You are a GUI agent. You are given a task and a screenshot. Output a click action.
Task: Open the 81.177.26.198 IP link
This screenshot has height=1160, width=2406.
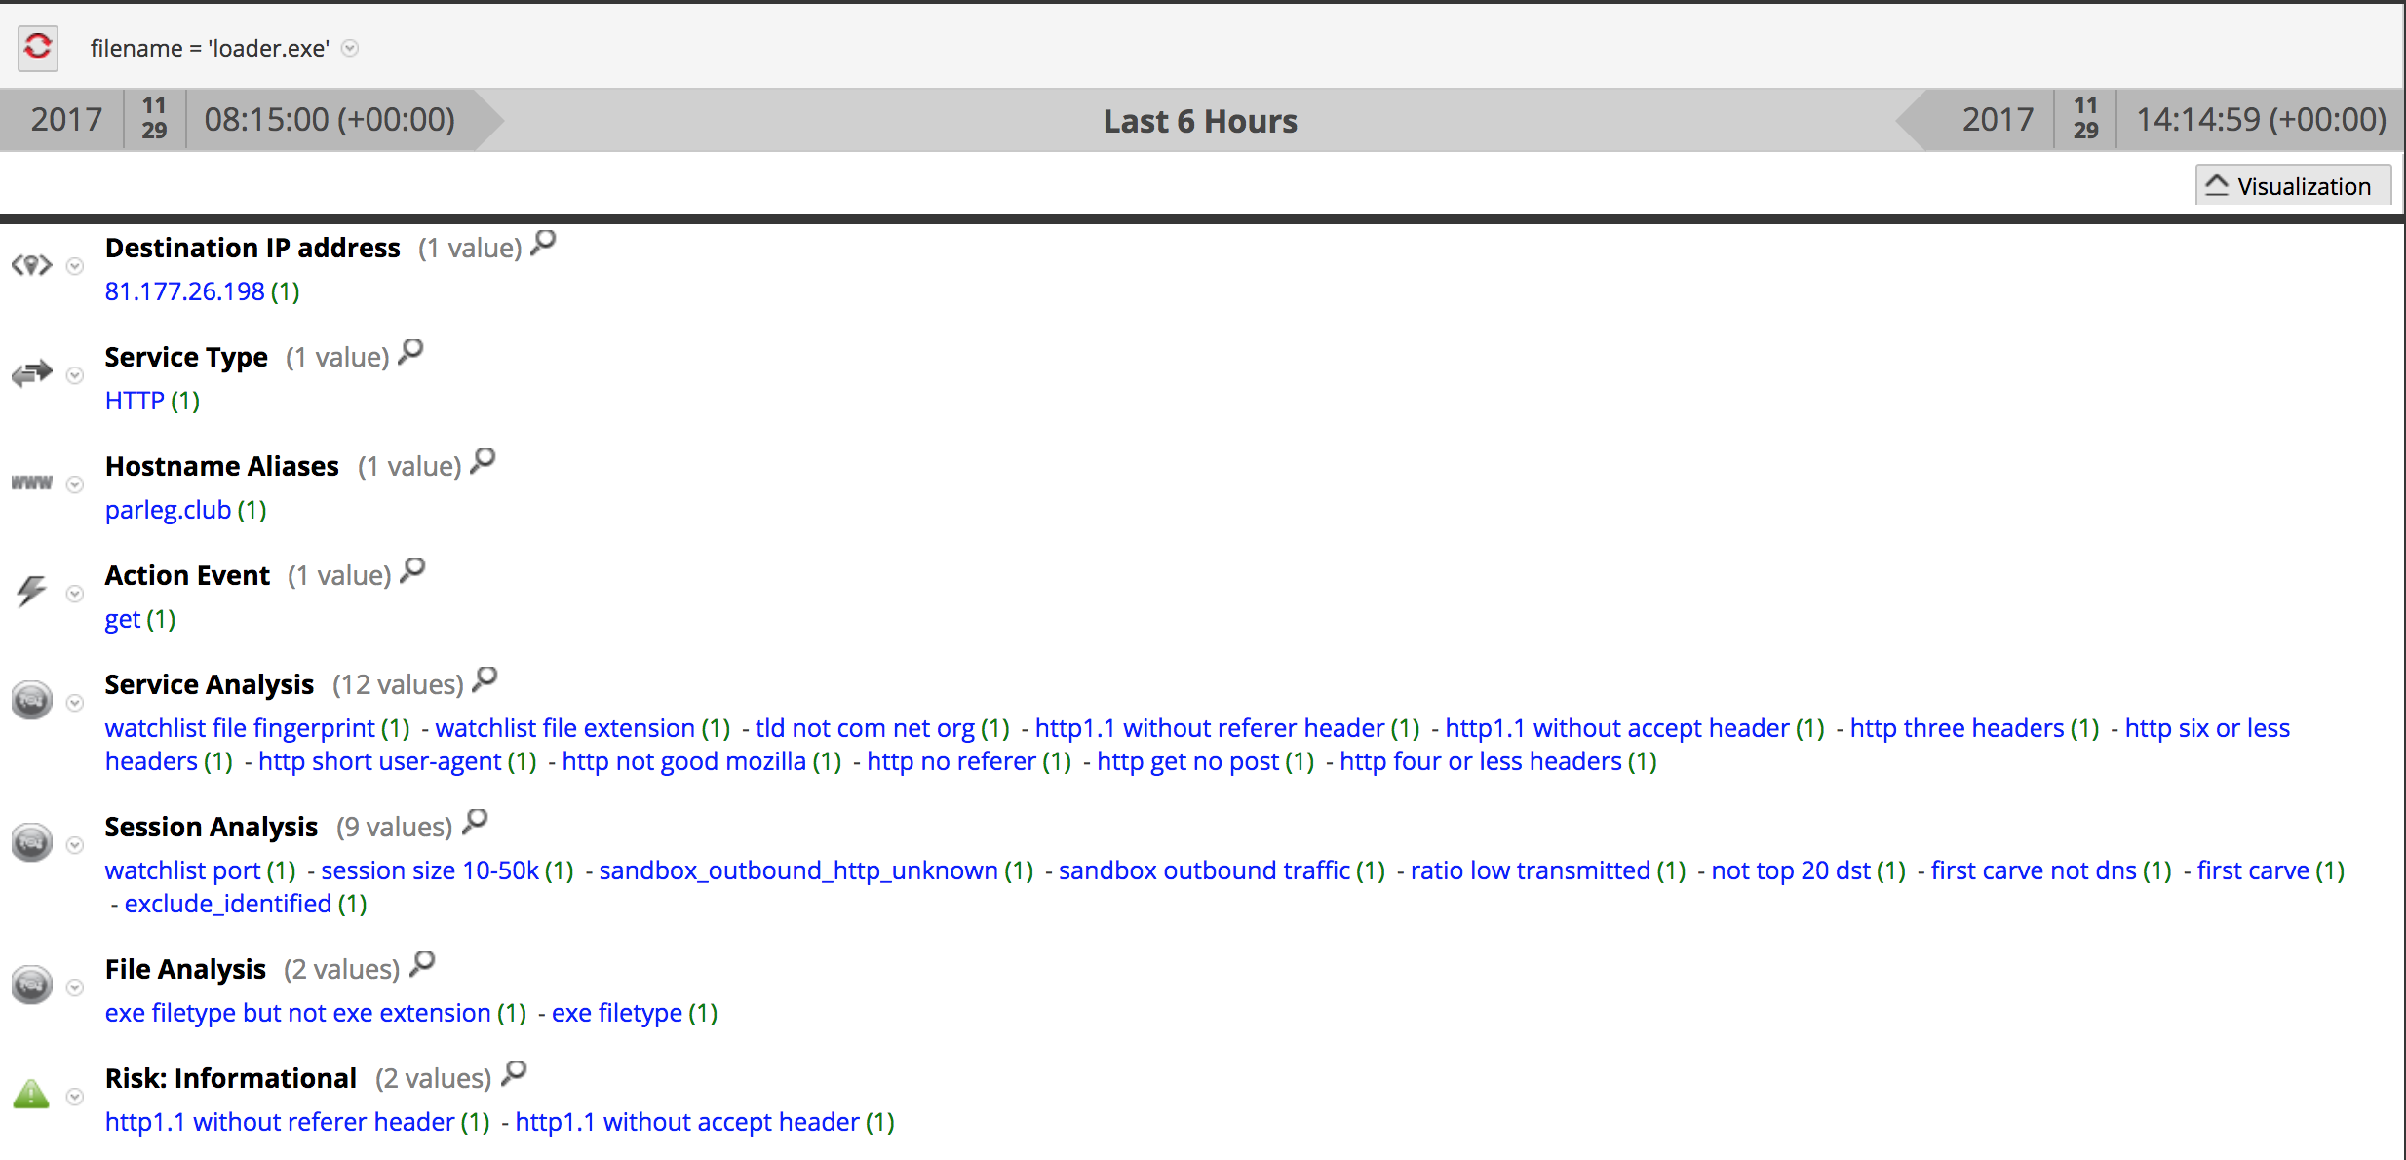pyautogui.click(x=184, y=290)
